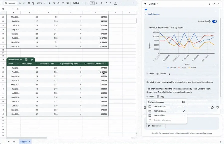Open the Avg Onboarding Days column dropdown
The image size is (224, 144).
click(x=80, y=64)
